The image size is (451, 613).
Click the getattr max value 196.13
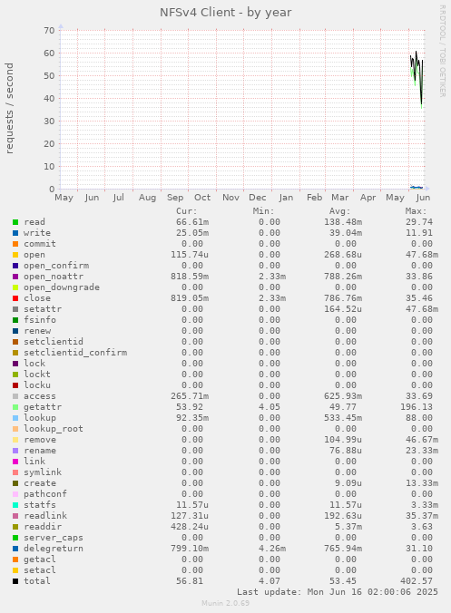coord(417,407)
